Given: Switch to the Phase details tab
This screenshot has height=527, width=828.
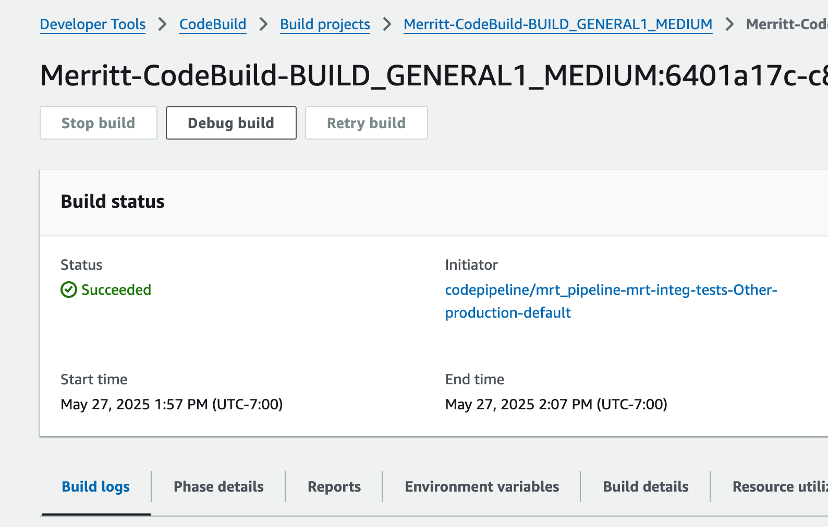Looking at the screenshot, I should (x=218, y=486).
